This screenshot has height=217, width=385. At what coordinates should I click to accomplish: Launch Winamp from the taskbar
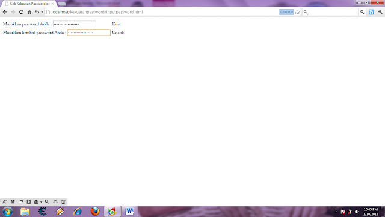(x=60, y=212)
